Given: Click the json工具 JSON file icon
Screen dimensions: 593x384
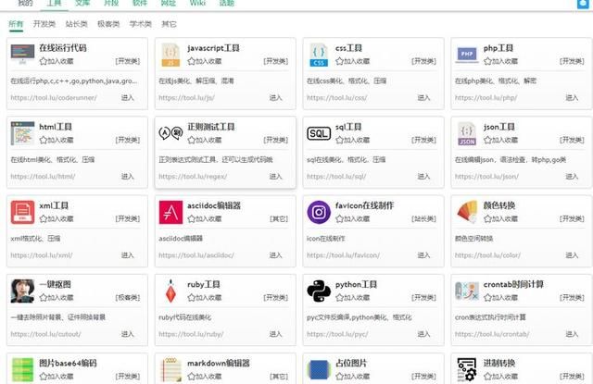Looking at the screenshot, I should 467,133.
